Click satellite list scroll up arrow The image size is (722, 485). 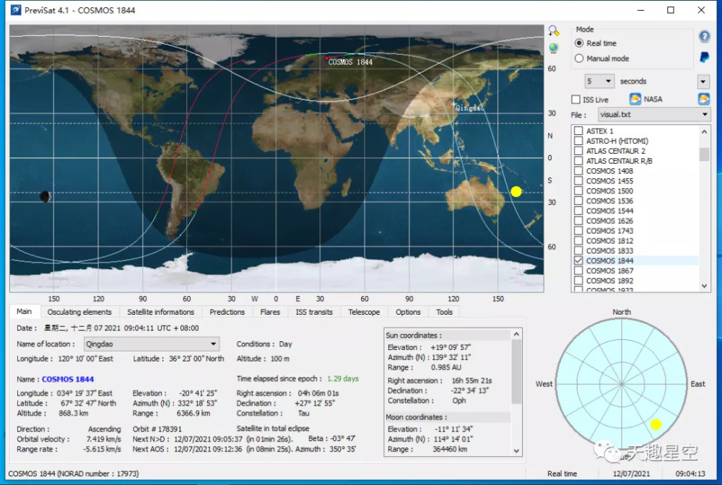pyautogui.click(x=704, y=132)
